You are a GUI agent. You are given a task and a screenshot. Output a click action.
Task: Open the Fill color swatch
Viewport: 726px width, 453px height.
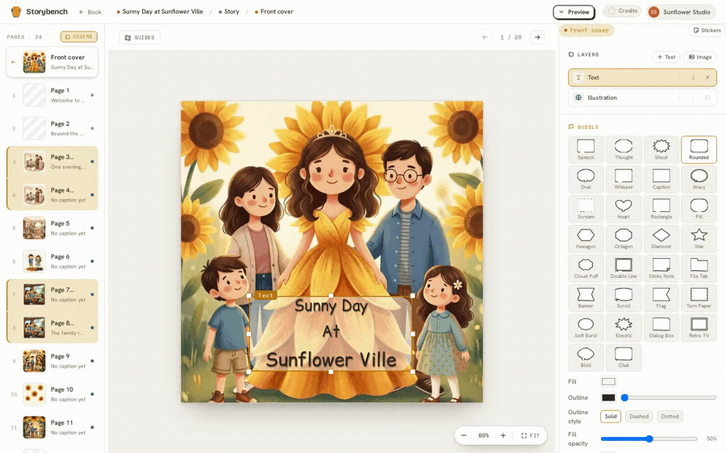608,382
